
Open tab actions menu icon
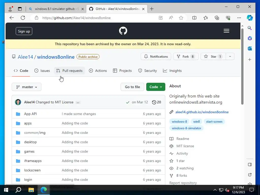(20, 9)
